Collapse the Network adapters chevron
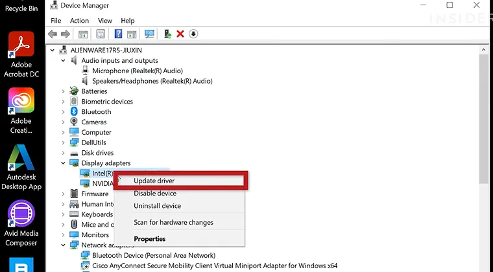The image size is (493, 272). tap(63, 245)
